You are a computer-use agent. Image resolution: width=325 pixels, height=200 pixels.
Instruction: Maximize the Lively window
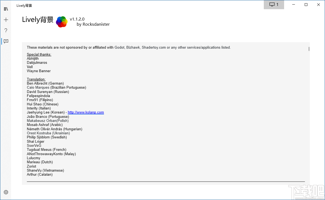coord(306,5)
